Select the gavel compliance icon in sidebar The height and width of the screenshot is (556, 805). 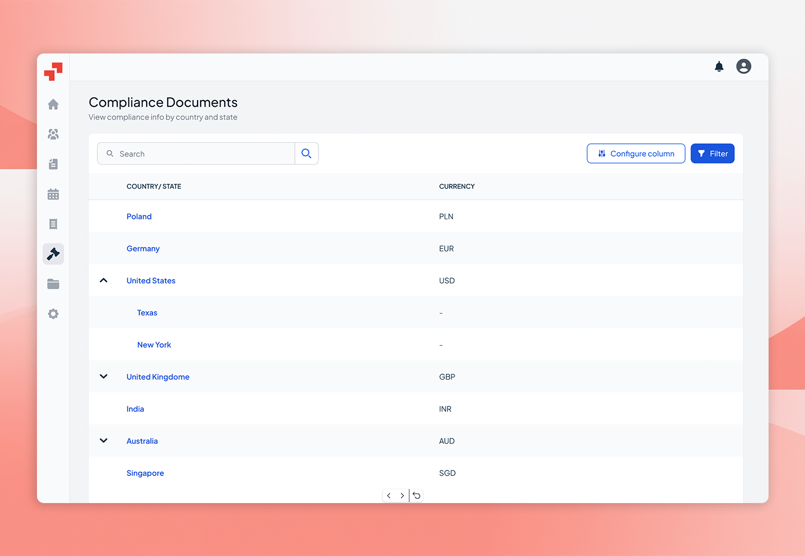tap(53, 253)
